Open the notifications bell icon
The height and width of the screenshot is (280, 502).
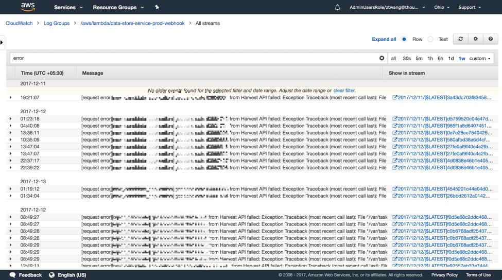337,8
